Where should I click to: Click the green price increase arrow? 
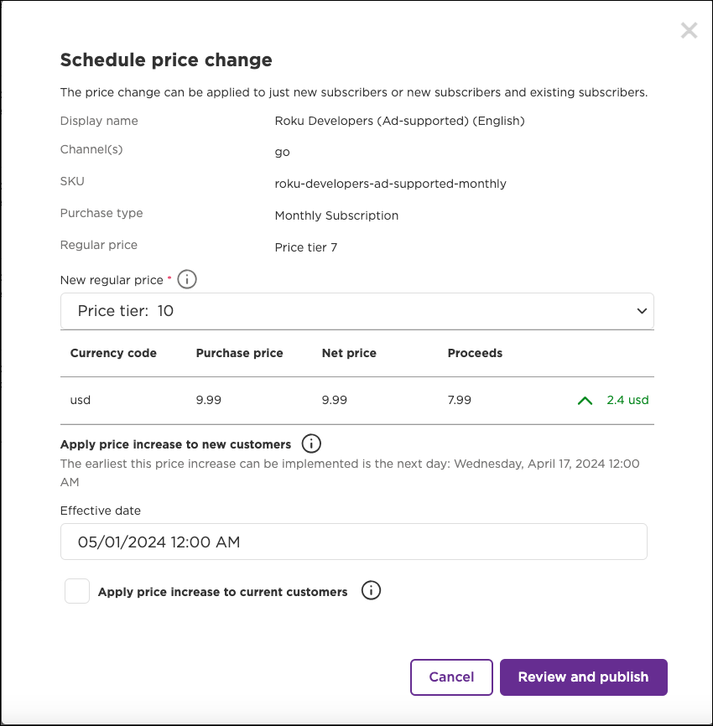[585, 400]
